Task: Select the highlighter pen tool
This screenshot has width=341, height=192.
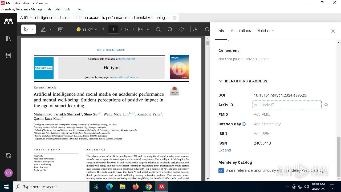Action: [43, 29]
